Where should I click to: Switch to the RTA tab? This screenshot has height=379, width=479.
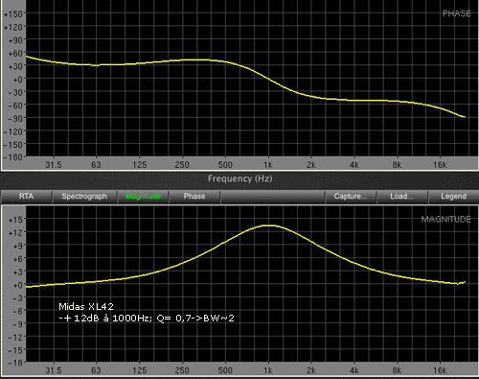pyautogui.click(x=26, y=197)
